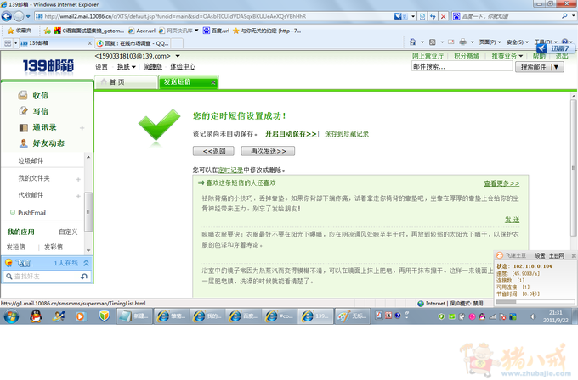Click the 保存到珍藏记录 link
This screenshot has height=380, width=578.
click(347, 134)
